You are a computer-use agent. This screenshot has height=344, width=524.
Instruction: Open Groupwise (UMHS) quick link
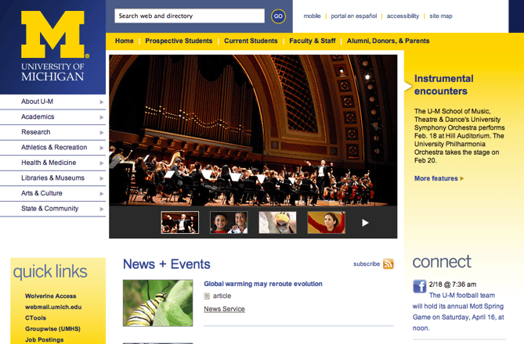pos(52,329)
